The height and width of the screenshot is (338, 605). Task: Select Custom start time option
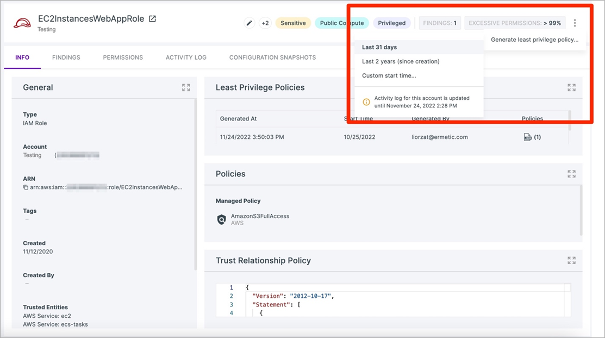pos(389,75)
